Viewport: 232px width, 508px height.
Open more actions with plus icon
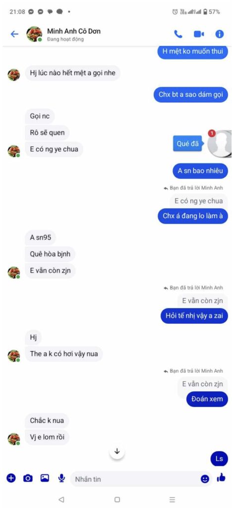tap(11, 478)
